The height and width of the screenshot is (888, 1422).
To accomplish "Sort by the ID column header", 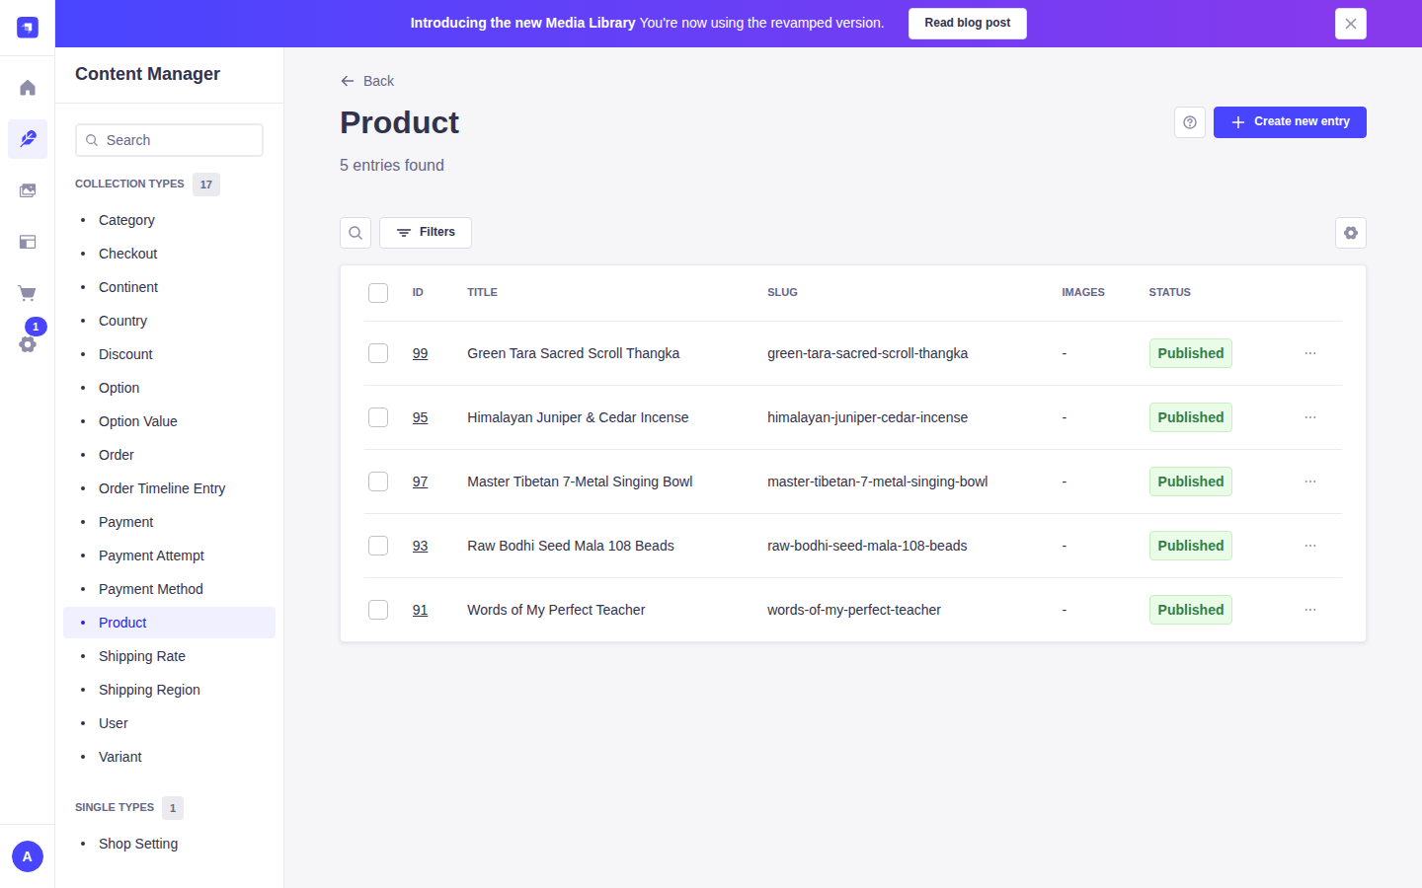I will click(x=418, y=292).
